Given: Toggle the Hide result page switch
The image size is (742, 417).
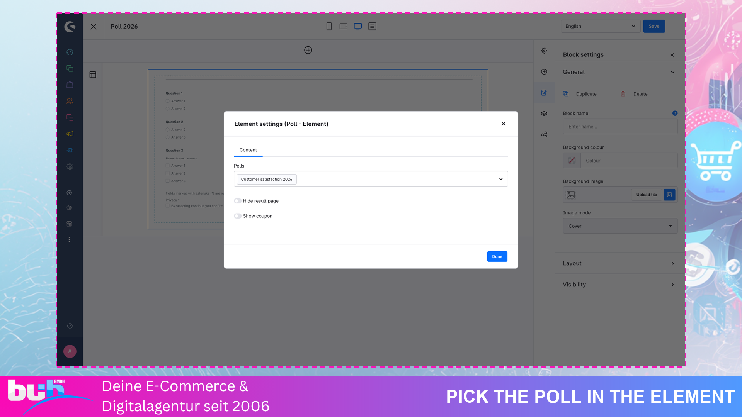Looking at the screenshot, I should pos(238,201).
